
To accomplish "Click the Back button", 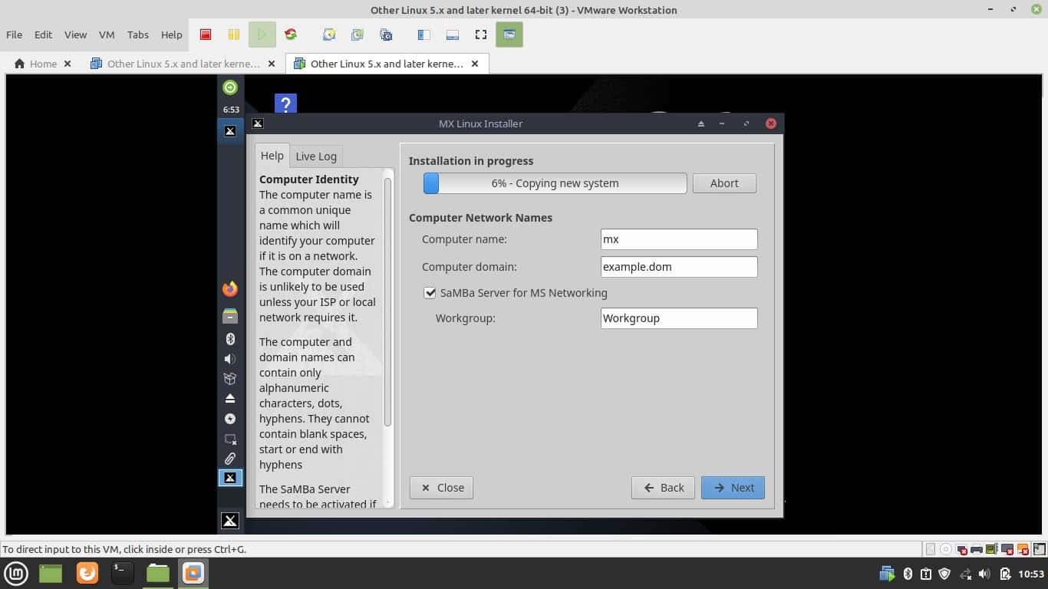I will pos(663,488).
